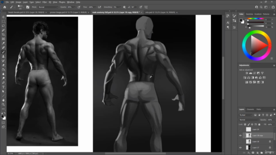276x155 pixels.
Task: Select the Pen tool
Action: tap(3, 83)
